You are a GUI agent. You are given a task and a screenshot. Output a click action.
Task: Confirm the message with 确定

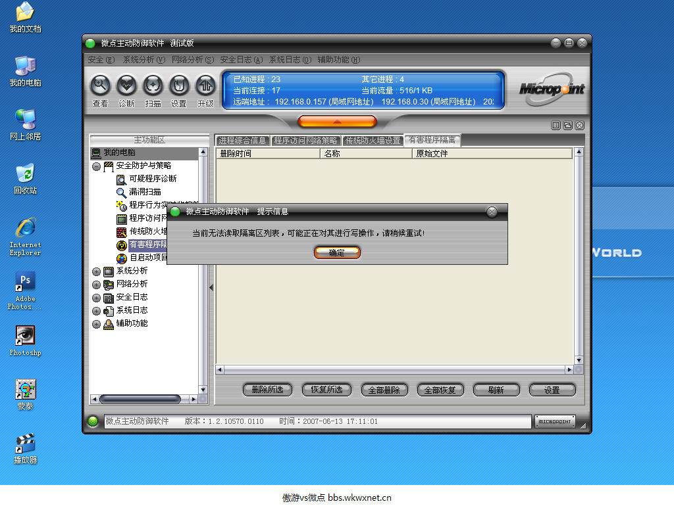337,253
